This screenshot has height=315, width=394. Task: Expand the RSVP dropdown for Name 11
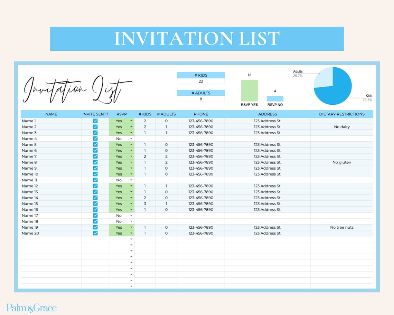tap(131, 180)
